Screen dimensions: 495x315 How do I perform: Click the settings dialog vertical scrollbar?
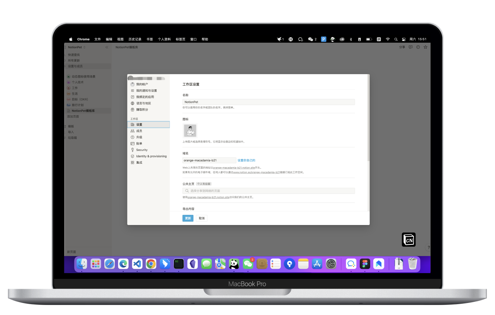pos(368,118)
